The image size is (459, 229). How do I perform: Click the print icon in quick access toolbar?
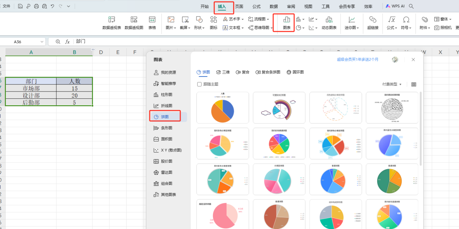point(36,6)
